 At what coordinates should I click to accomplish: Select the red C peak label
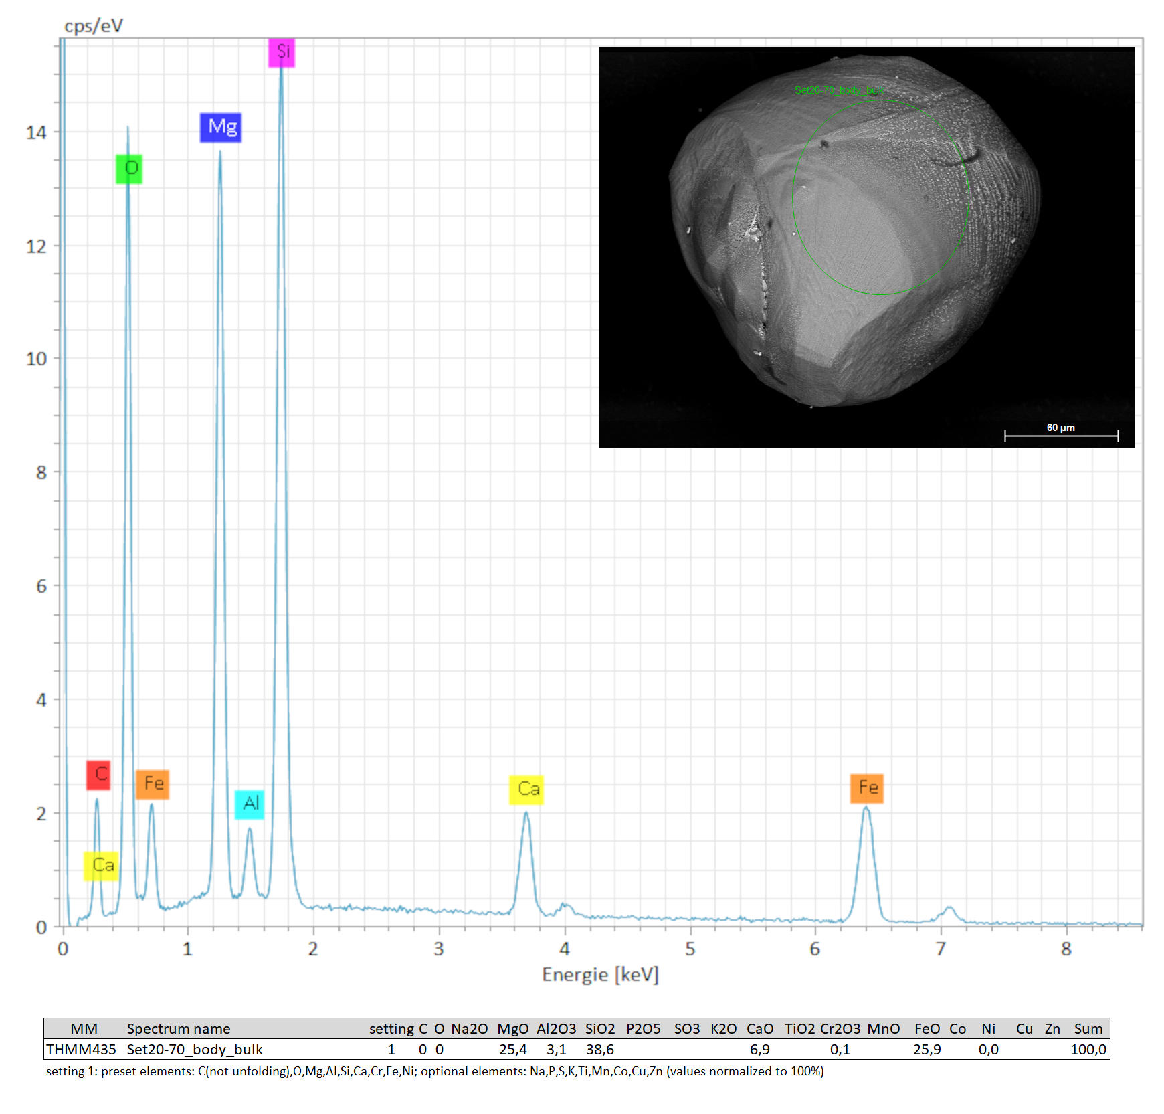click(98, 775)
